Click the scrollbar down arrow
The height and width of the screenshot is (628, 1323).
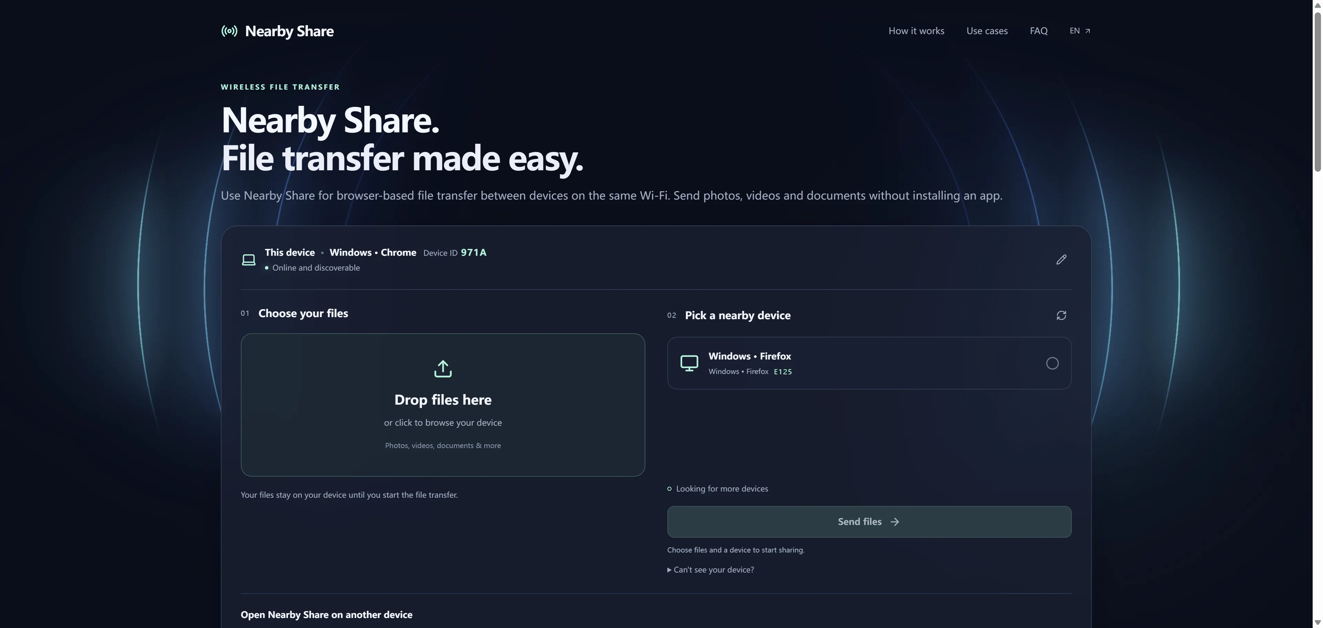(x=1317, y=623)
